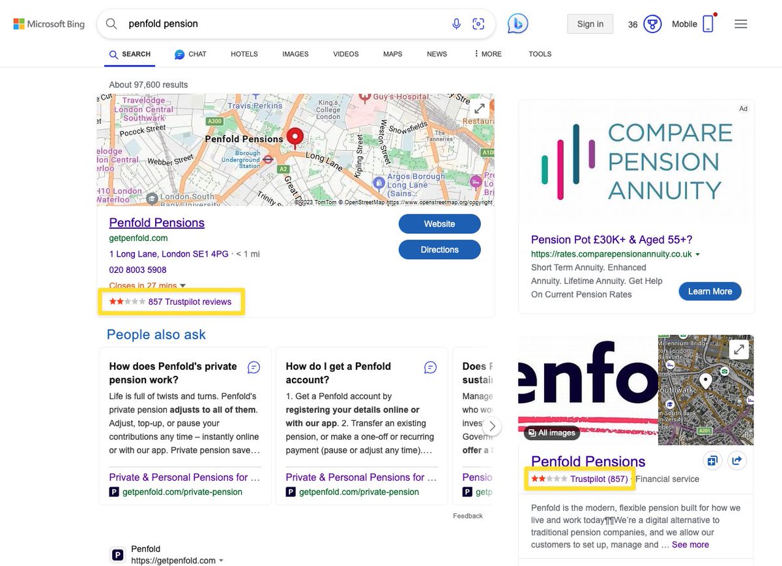Start voice search with microphone icon

pos(456,24)
